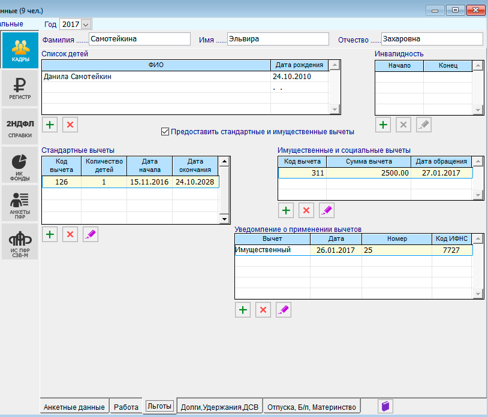Click start date 15.11.2016 cell
The image size is (488, 417).
[x=149, y=182]
